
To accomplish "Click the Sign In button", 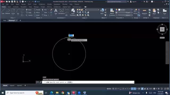I will [x=133, y=2].
